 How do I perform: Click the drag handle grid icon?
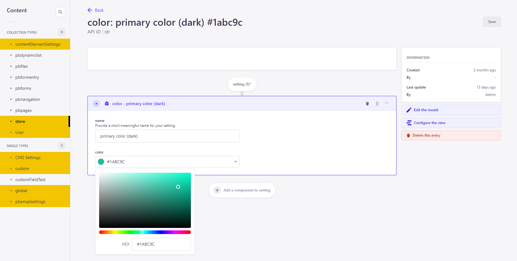[377, 104]
